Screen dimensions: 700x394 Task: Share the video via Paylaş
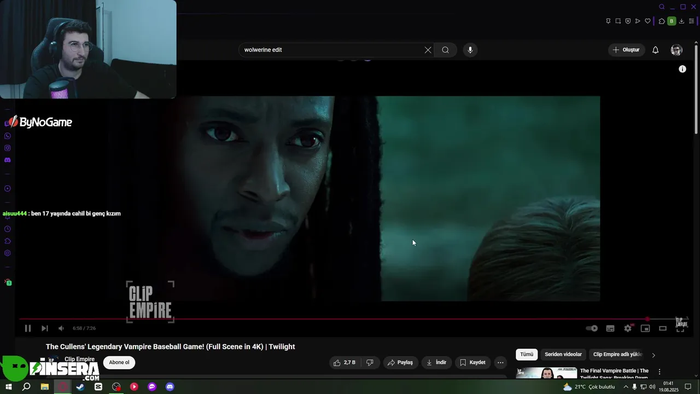tap(400, 362)
